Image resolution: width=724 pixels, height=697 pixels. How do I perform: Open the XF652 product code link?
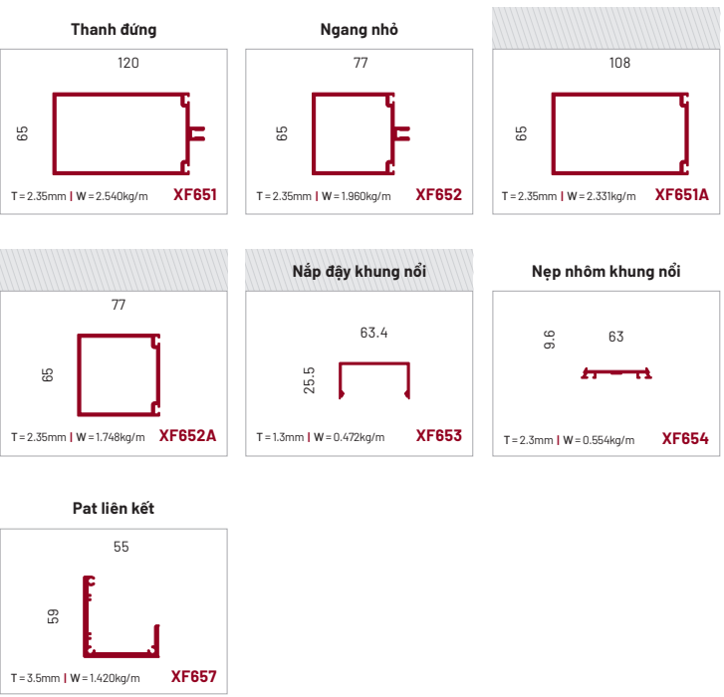439,195
